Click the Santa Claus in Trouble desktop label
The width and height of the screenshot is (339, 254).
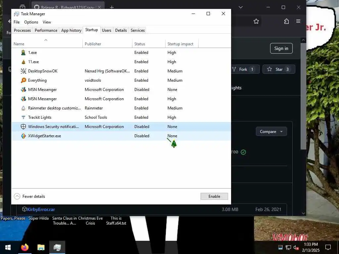coord(65,221)
